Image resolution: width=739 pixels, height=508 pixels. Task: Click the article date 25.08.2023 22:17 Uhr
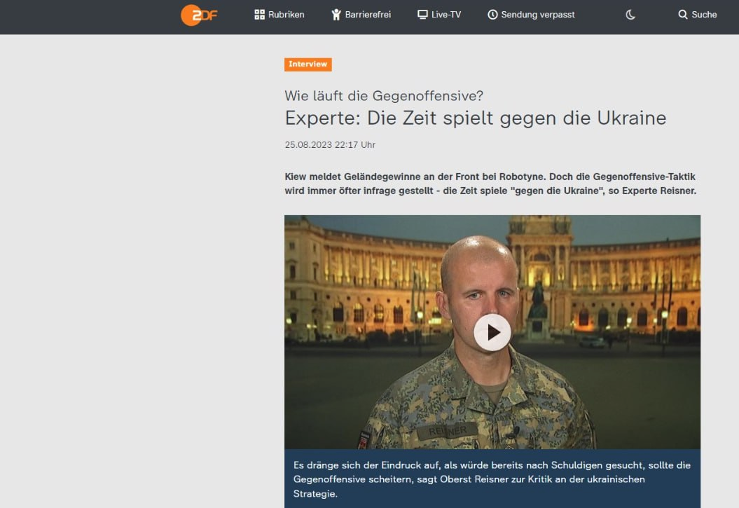[330, 144]
